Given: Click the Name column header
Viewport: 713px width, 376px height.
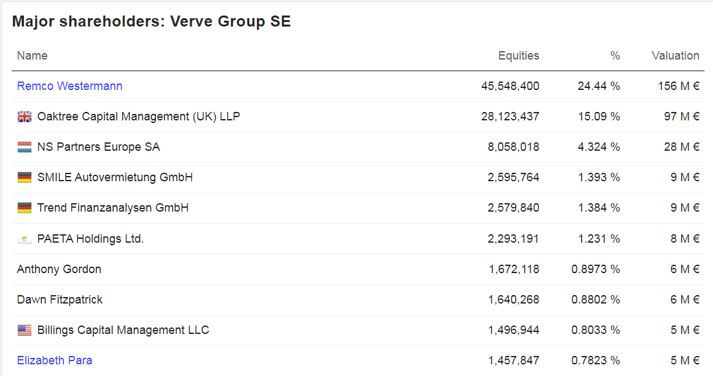Looking at the screenshot, I should pos(32,56).
